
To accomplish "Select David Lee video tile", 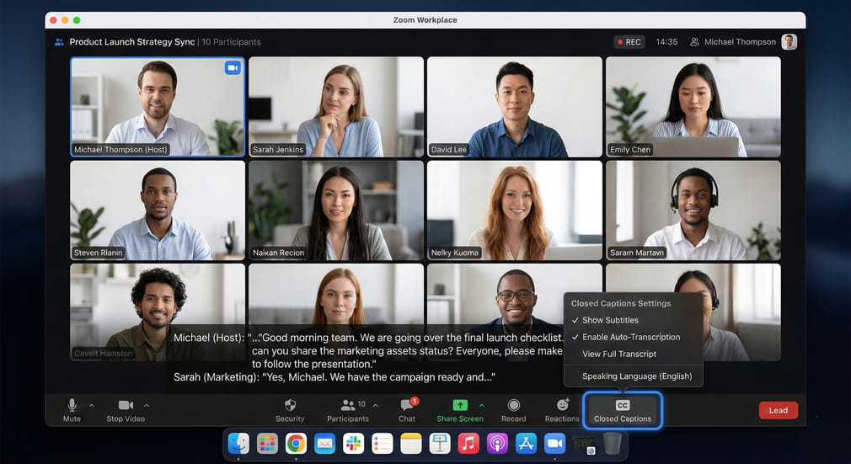I will coord(515,107).
